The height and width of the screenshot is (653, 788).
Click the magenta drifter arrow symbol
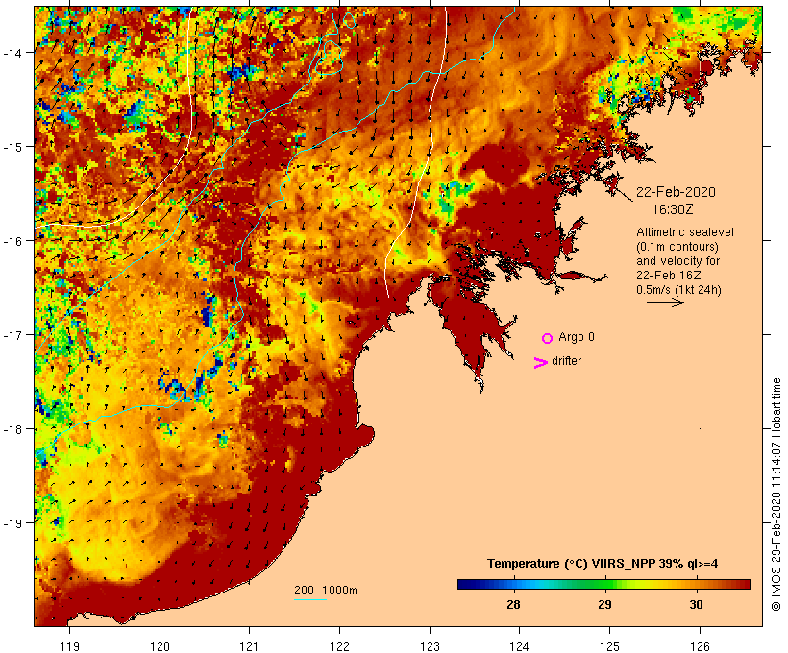point(541,363)
